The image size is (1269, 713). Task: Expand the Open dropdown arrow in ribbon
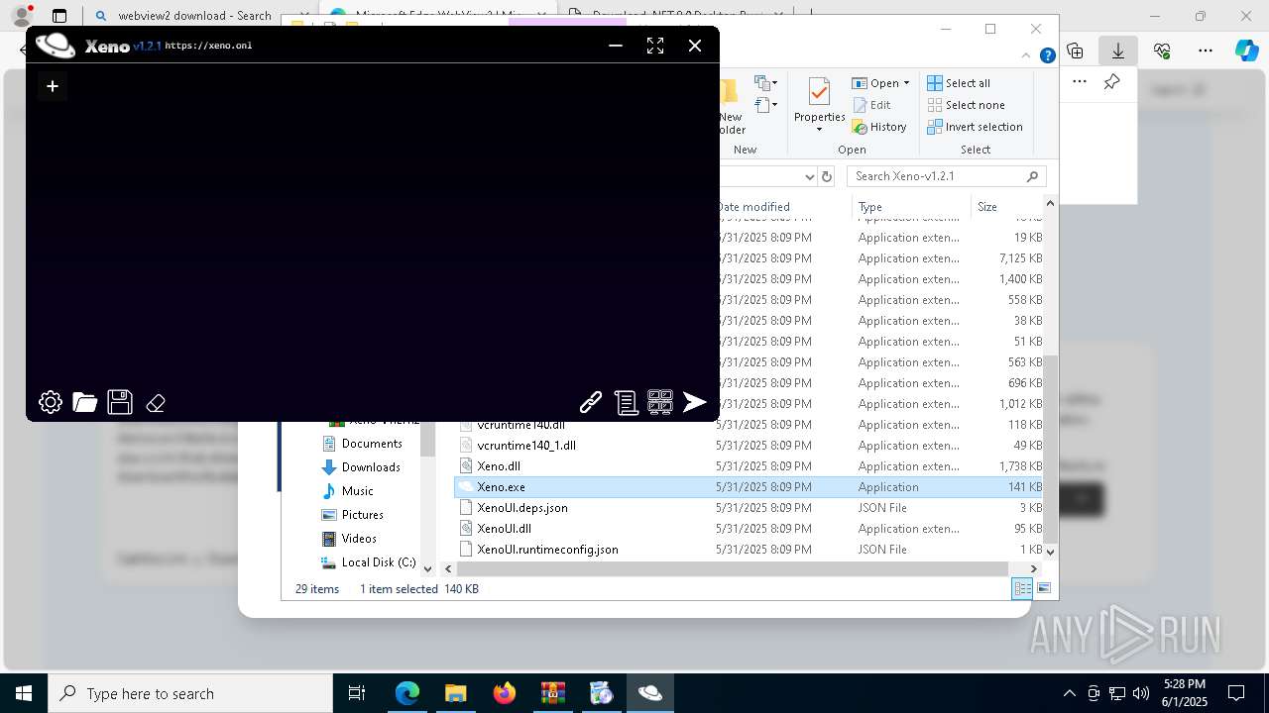(x=906, y=83)
